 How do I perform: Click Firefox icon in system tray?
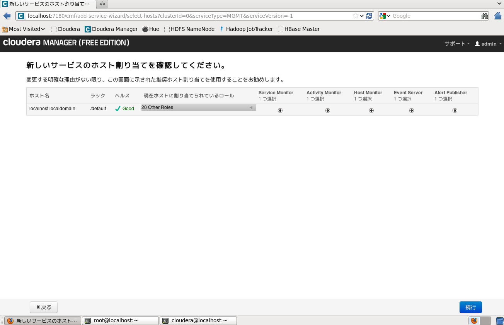475,321
